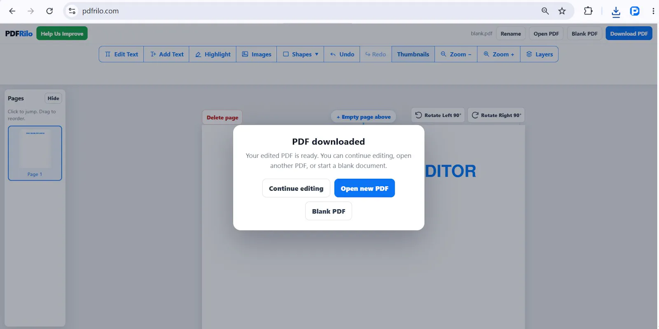
Task: Click Continue editing in the dialog
Action: pyautogui.click(x=296, y=188)
